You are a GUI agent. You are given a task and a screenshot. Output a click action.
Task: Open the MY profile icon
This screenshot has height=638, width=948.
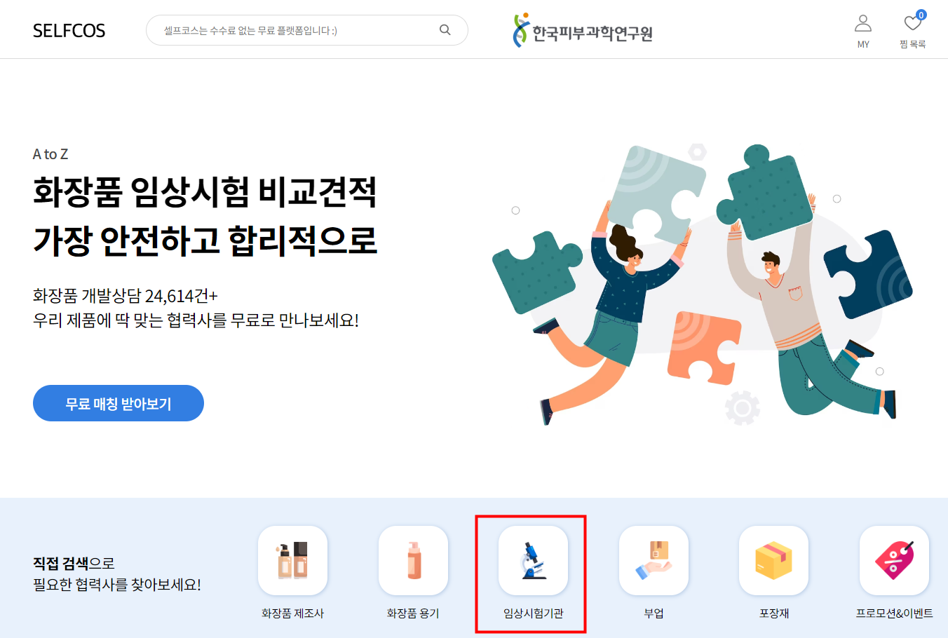click(863, 24)
